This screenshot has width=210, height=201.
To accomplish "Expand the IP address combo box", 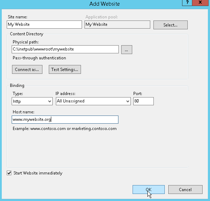I will (x=93, y=101).
